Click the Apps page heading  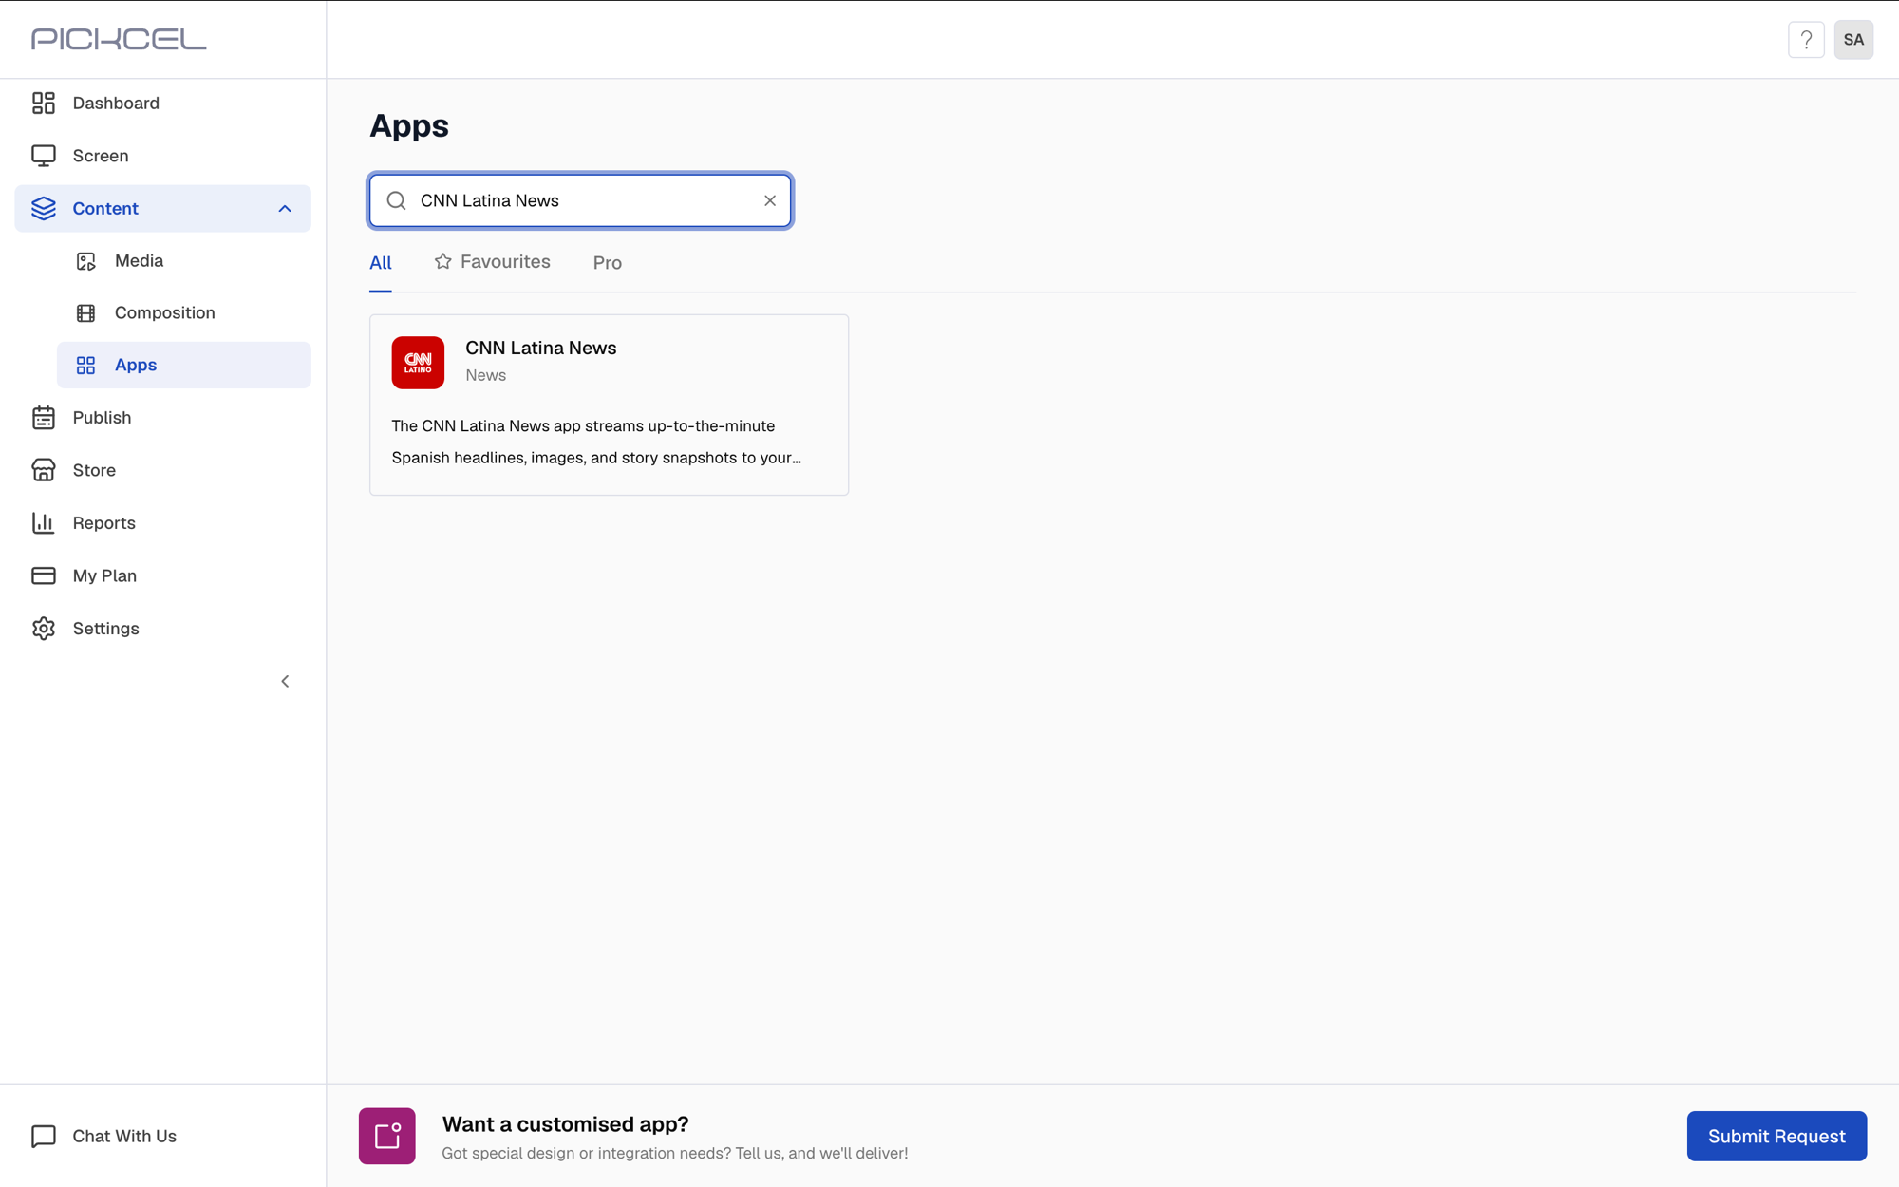click(x=409, y=125)
